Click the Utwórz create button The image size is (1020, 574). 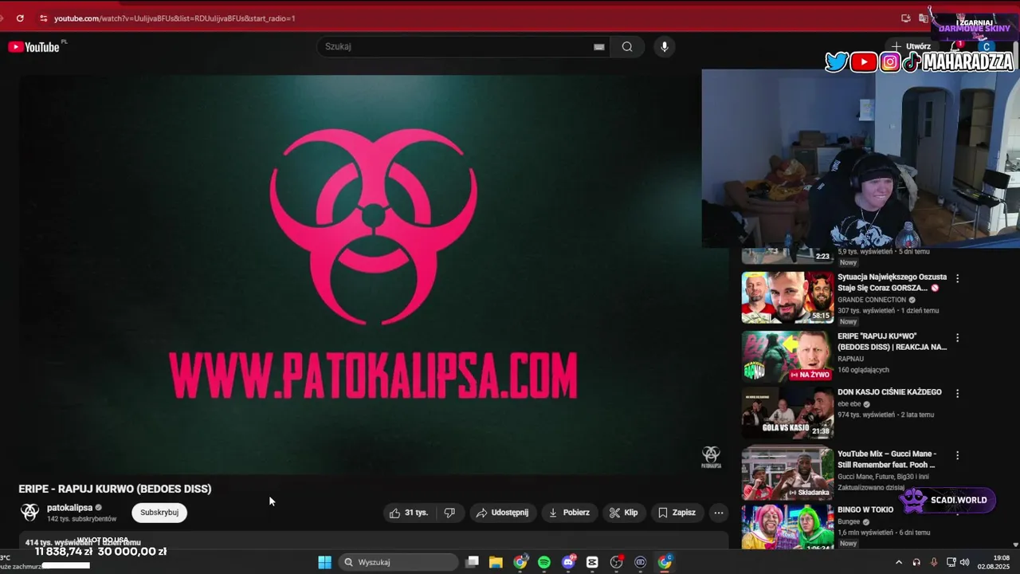coord(911,46)
